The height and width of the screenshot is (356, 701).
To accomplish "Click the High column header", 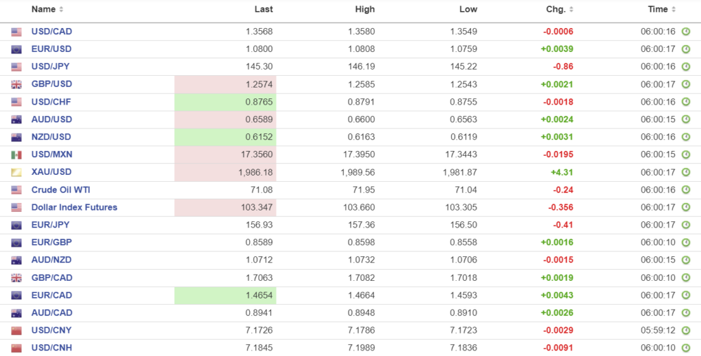I will pyautogui.click(x=365, y=10).
